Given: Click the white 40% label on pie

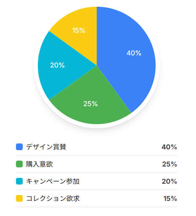Looking at the screenshot, I should click(134, 53).
